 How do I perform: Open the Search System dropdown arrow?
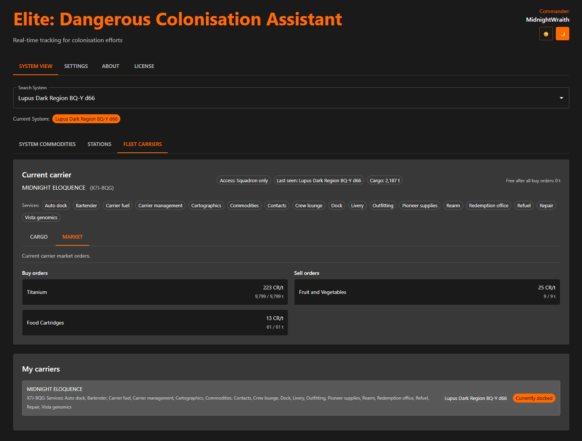click(x=561, y=98)
